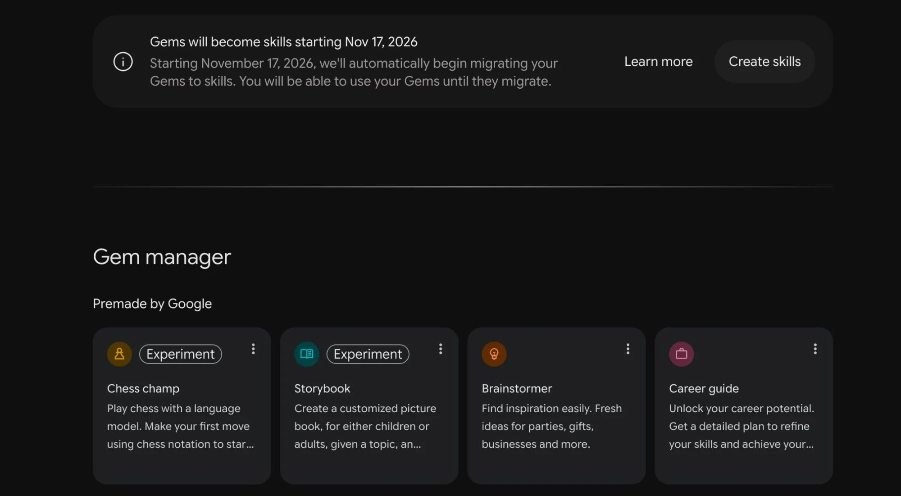
Task: Open the Brainstormer gem title
Action: [x=517, y=388]
